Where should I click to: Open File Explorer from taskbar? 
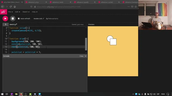pyautogui.click(x=16, y=94)
